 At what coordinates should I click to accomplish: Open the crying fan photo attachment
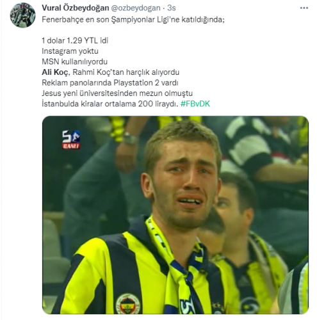tap(175, 215)
